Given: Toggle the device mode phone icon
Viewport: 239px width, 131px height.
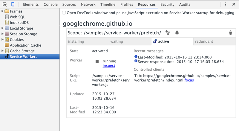Looking at the screenshot, I should [13, 4].
